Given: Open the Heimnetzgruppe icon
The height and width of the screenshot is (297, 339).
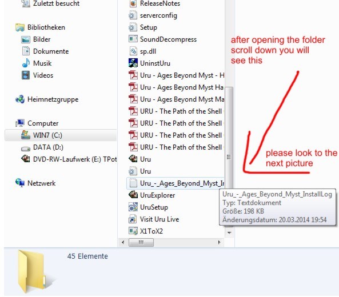Looking at the screenshot, I should (20, 99).
